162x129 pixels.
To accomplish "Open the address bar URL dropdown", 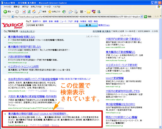I will 142,17.
